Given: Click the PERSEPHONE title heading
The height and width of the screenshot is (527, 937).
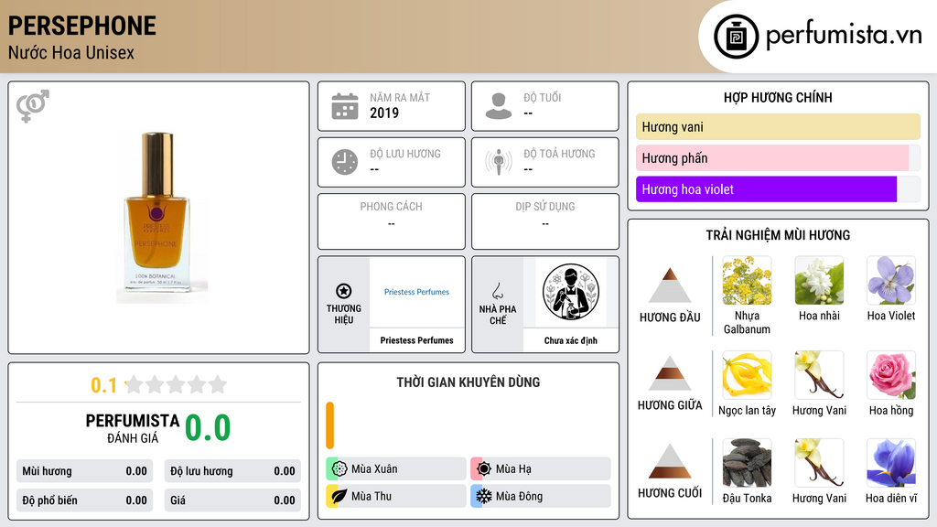Looking at the screenshot, I should (81, 26).
